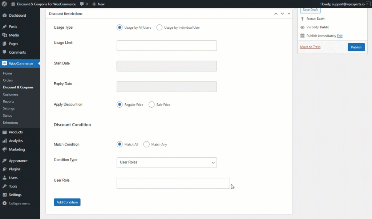Click the Analytics bar-chart icon

(x=4, y=141)
